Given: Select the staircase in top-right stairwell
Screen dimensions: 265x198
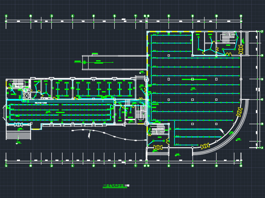Looking at the screenshot, I should coord(227,38).
